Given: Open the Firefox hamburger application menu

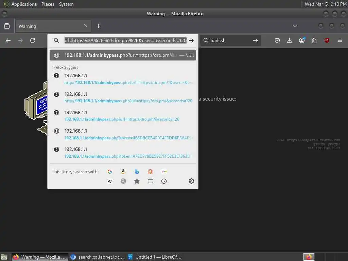Looking at the screenshot, I should pyautogui.click(x=340, y=41).
